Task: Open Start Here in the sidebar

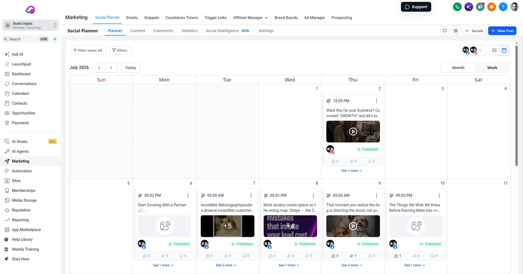Action: pos(20,259)
